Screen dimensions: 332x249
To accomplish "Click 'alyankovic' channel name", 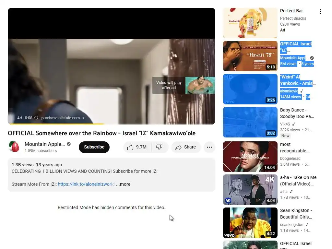I will coord(289,91).
